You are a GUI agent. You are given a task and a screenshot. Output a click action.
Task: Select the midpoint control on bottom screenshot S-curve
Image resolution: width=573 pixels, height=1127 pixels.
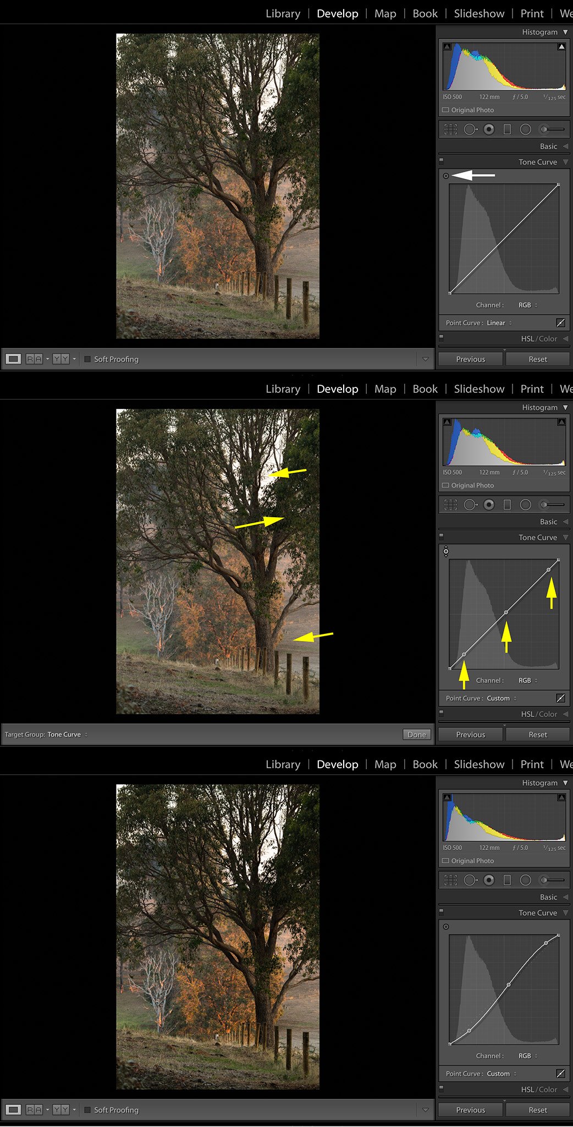coord(508,984)
